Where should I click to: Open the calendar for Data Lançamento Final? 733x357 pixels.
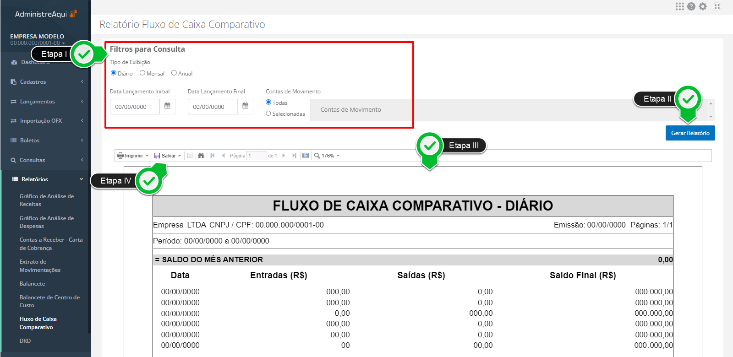(x=245, y=106)
